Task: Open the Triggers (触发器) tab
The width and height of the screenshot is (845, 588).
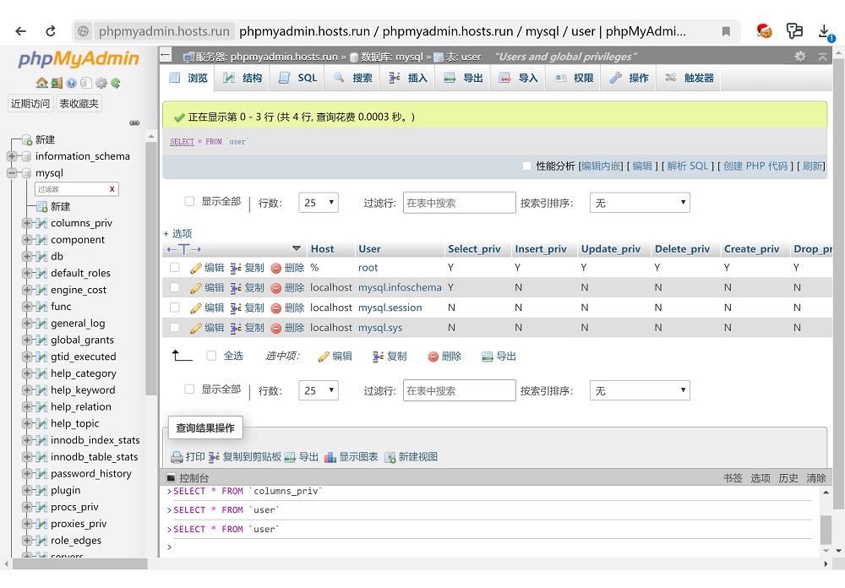Action: [x=689, y=79]
